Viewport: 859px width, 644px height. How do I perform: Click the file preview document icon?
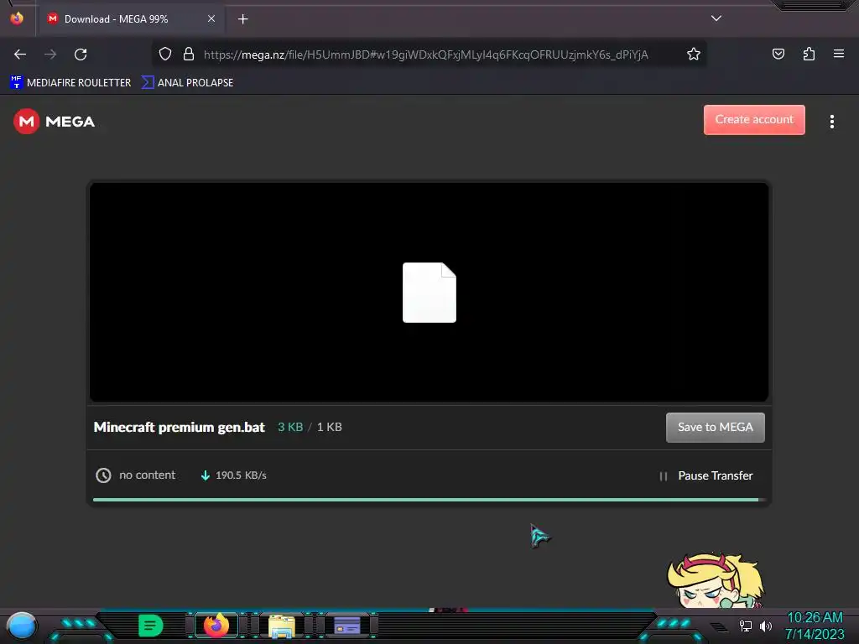[x=429, y=293]
